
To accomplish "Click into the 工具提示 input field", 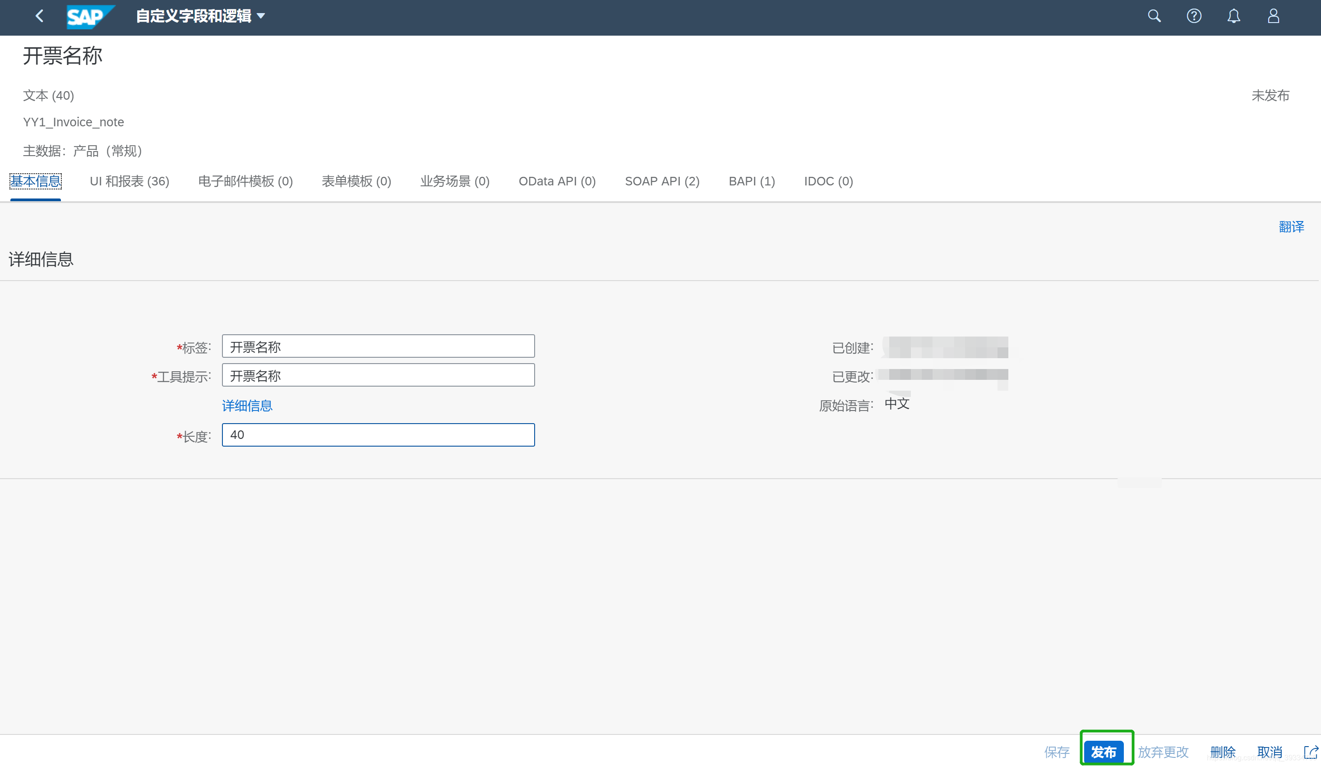I will [x=378, y=375].
